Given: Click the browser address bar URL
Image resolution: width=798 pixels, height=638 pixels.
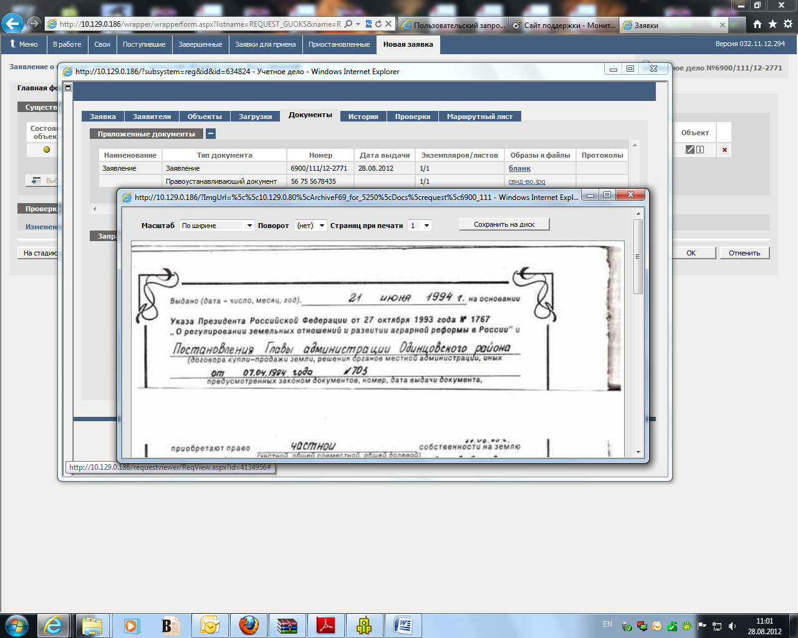Looking at the screenshot, I should coord(201,24).
